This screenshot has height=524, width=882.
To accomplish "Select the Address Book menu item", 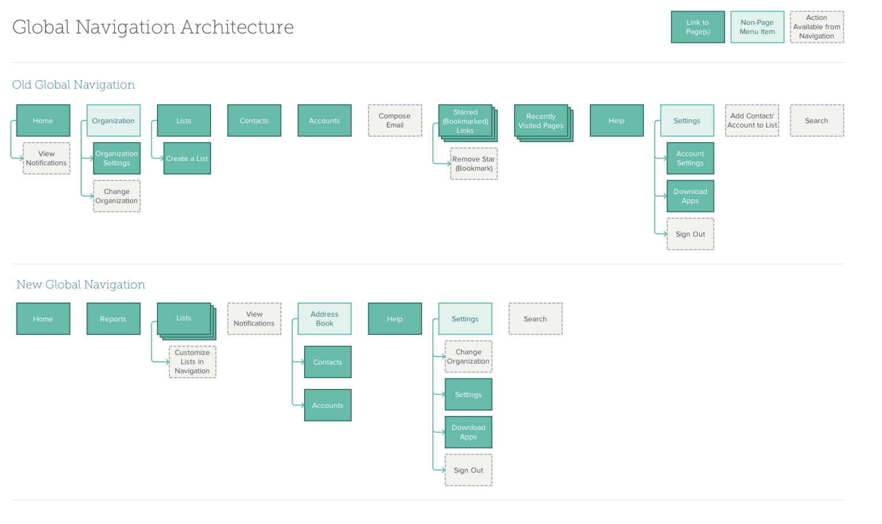I will coord(325,319).
